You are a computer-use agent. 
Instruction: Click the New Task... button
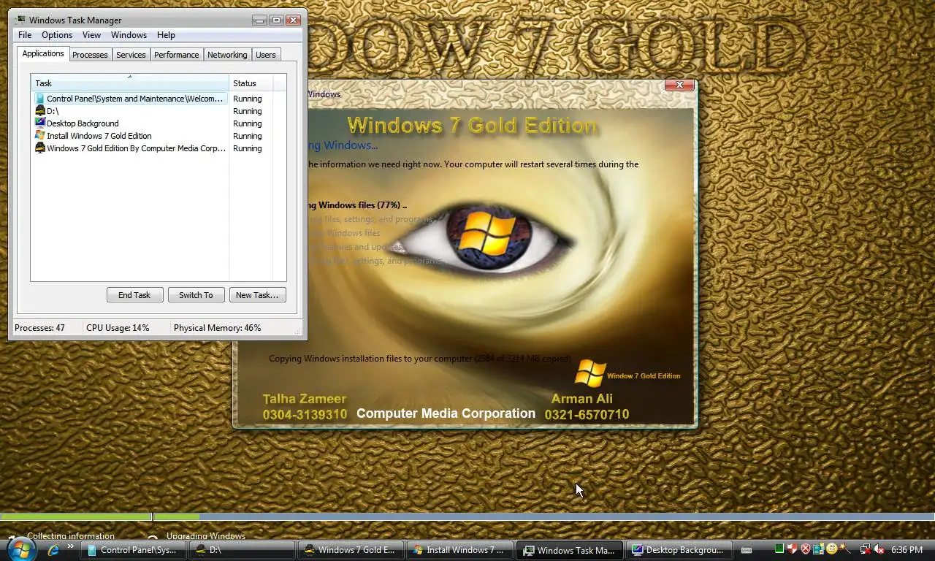tap(257, 295)
